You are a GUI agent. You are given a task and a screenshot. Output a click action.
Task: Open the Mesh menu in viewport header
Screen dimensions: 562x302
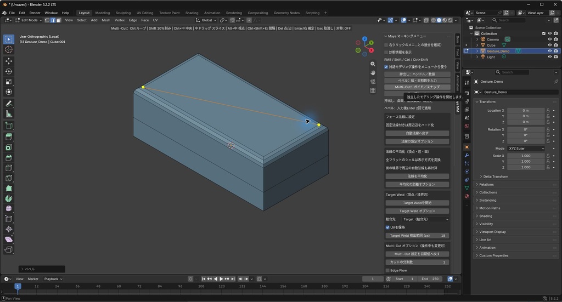[x=106, y=20]
